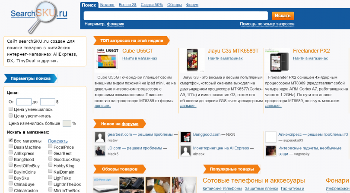350x193 pixels.
Task: Tick the 'Цена увеличилась' checkbox
Action: (11, 115)
